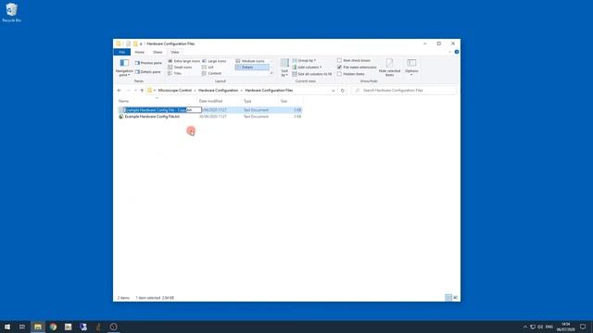Sort by Date modified column header
The height and width of the screenshot is (333, 593).
210,101
